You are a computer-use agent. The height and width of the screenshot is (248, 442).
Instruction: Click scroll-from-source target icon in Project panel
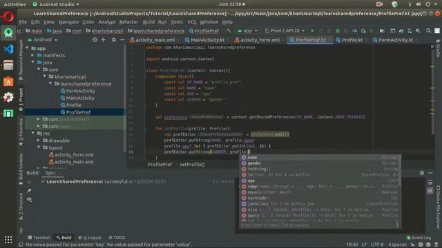tap(95, 40)
